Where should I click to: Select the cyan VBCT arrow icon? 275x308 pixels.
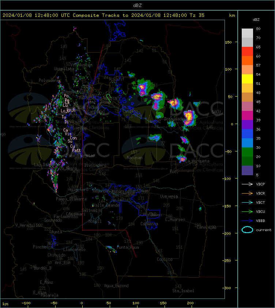[247, 202]
